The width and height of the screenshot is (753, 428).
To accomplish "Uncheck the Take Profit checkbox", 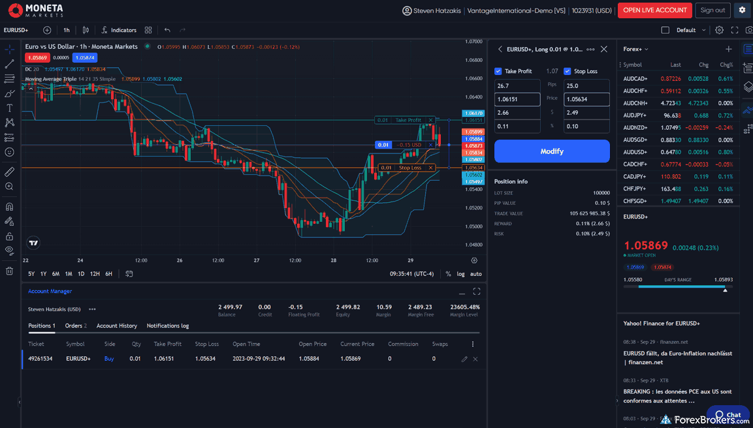I will coord(498,71).
